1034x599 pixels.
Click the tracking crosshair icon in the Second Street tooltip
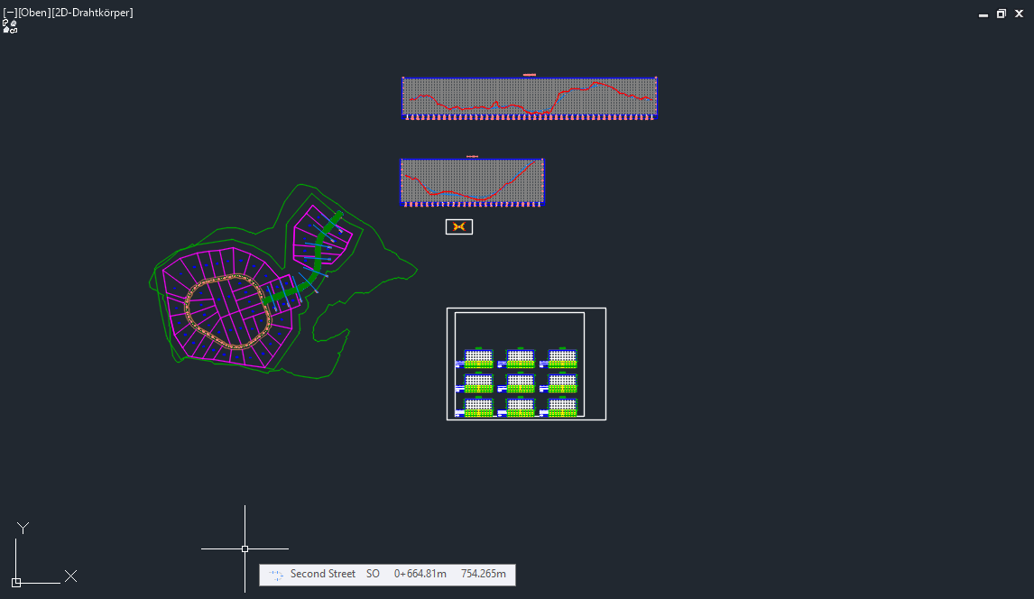coord(276,575)
